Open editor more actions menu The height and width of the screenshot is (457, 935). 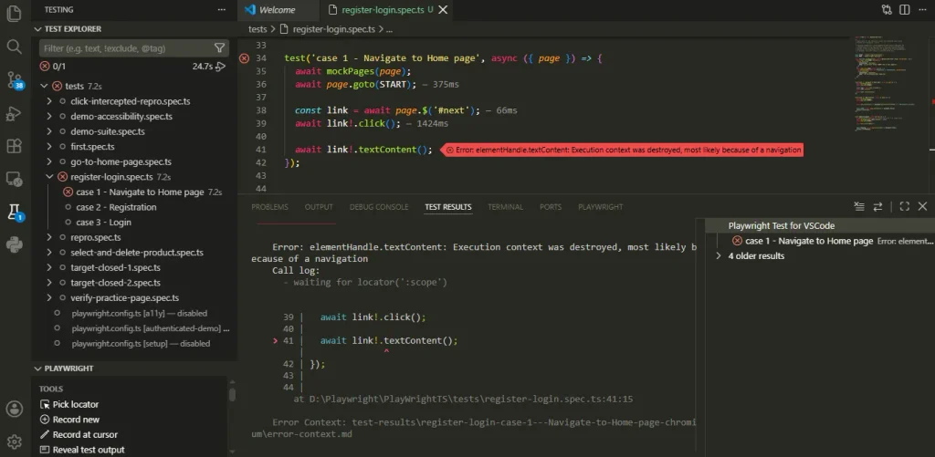pyautogui.click(x=922, y=9)
